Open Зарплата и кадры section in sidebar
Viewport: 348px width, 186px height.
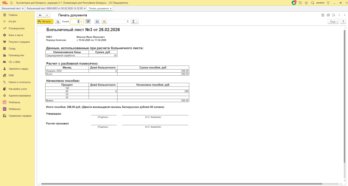[18, 69]
